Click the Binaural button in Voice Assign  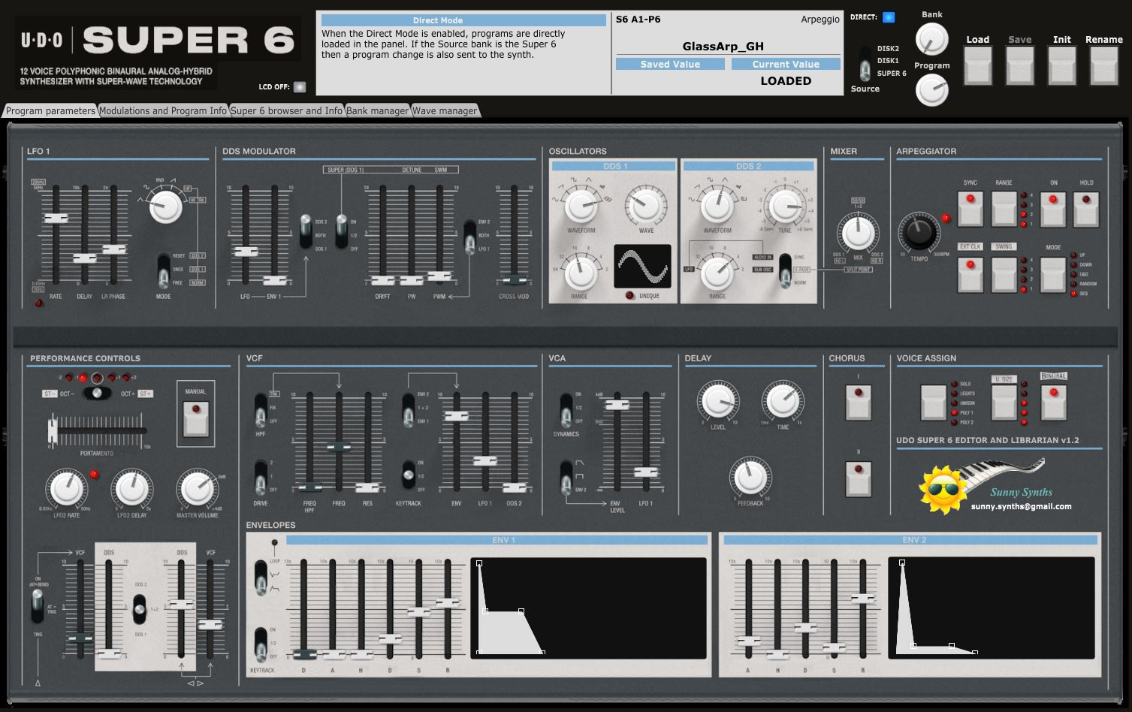tap(1053, 401)
